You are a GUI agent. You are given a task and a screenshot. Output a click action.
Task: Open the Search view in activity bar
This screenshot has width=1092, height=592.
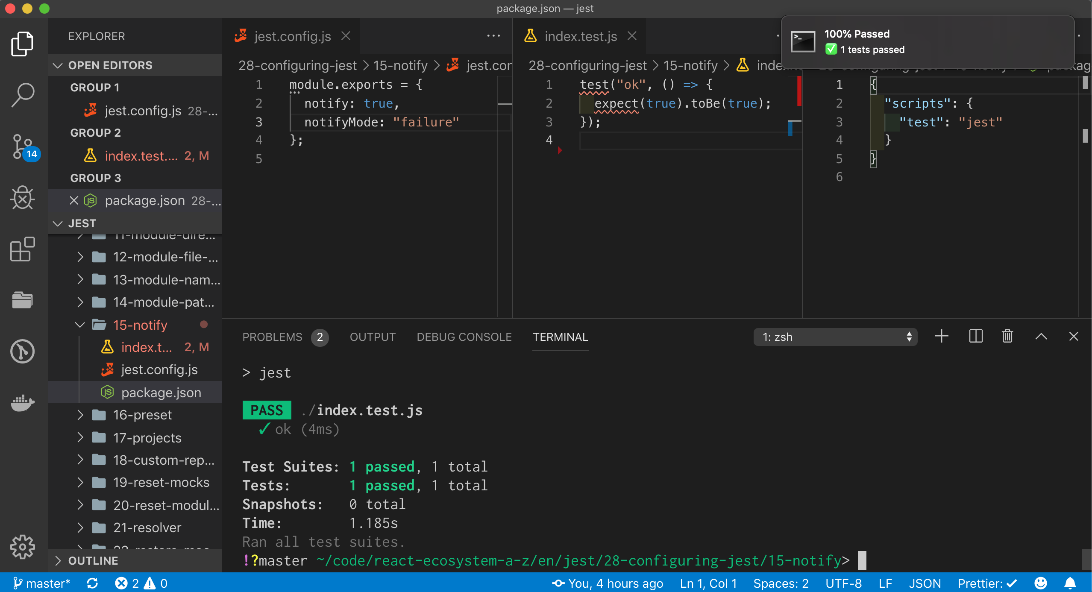point(22,95)
